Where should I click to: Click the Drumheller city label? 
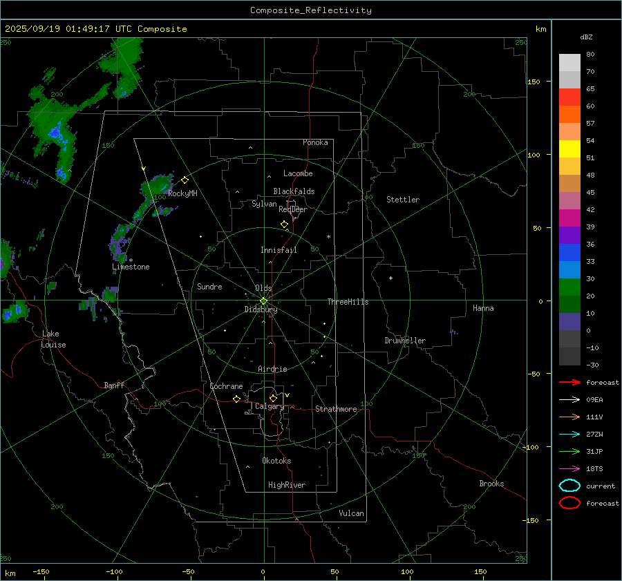[405, 341]
